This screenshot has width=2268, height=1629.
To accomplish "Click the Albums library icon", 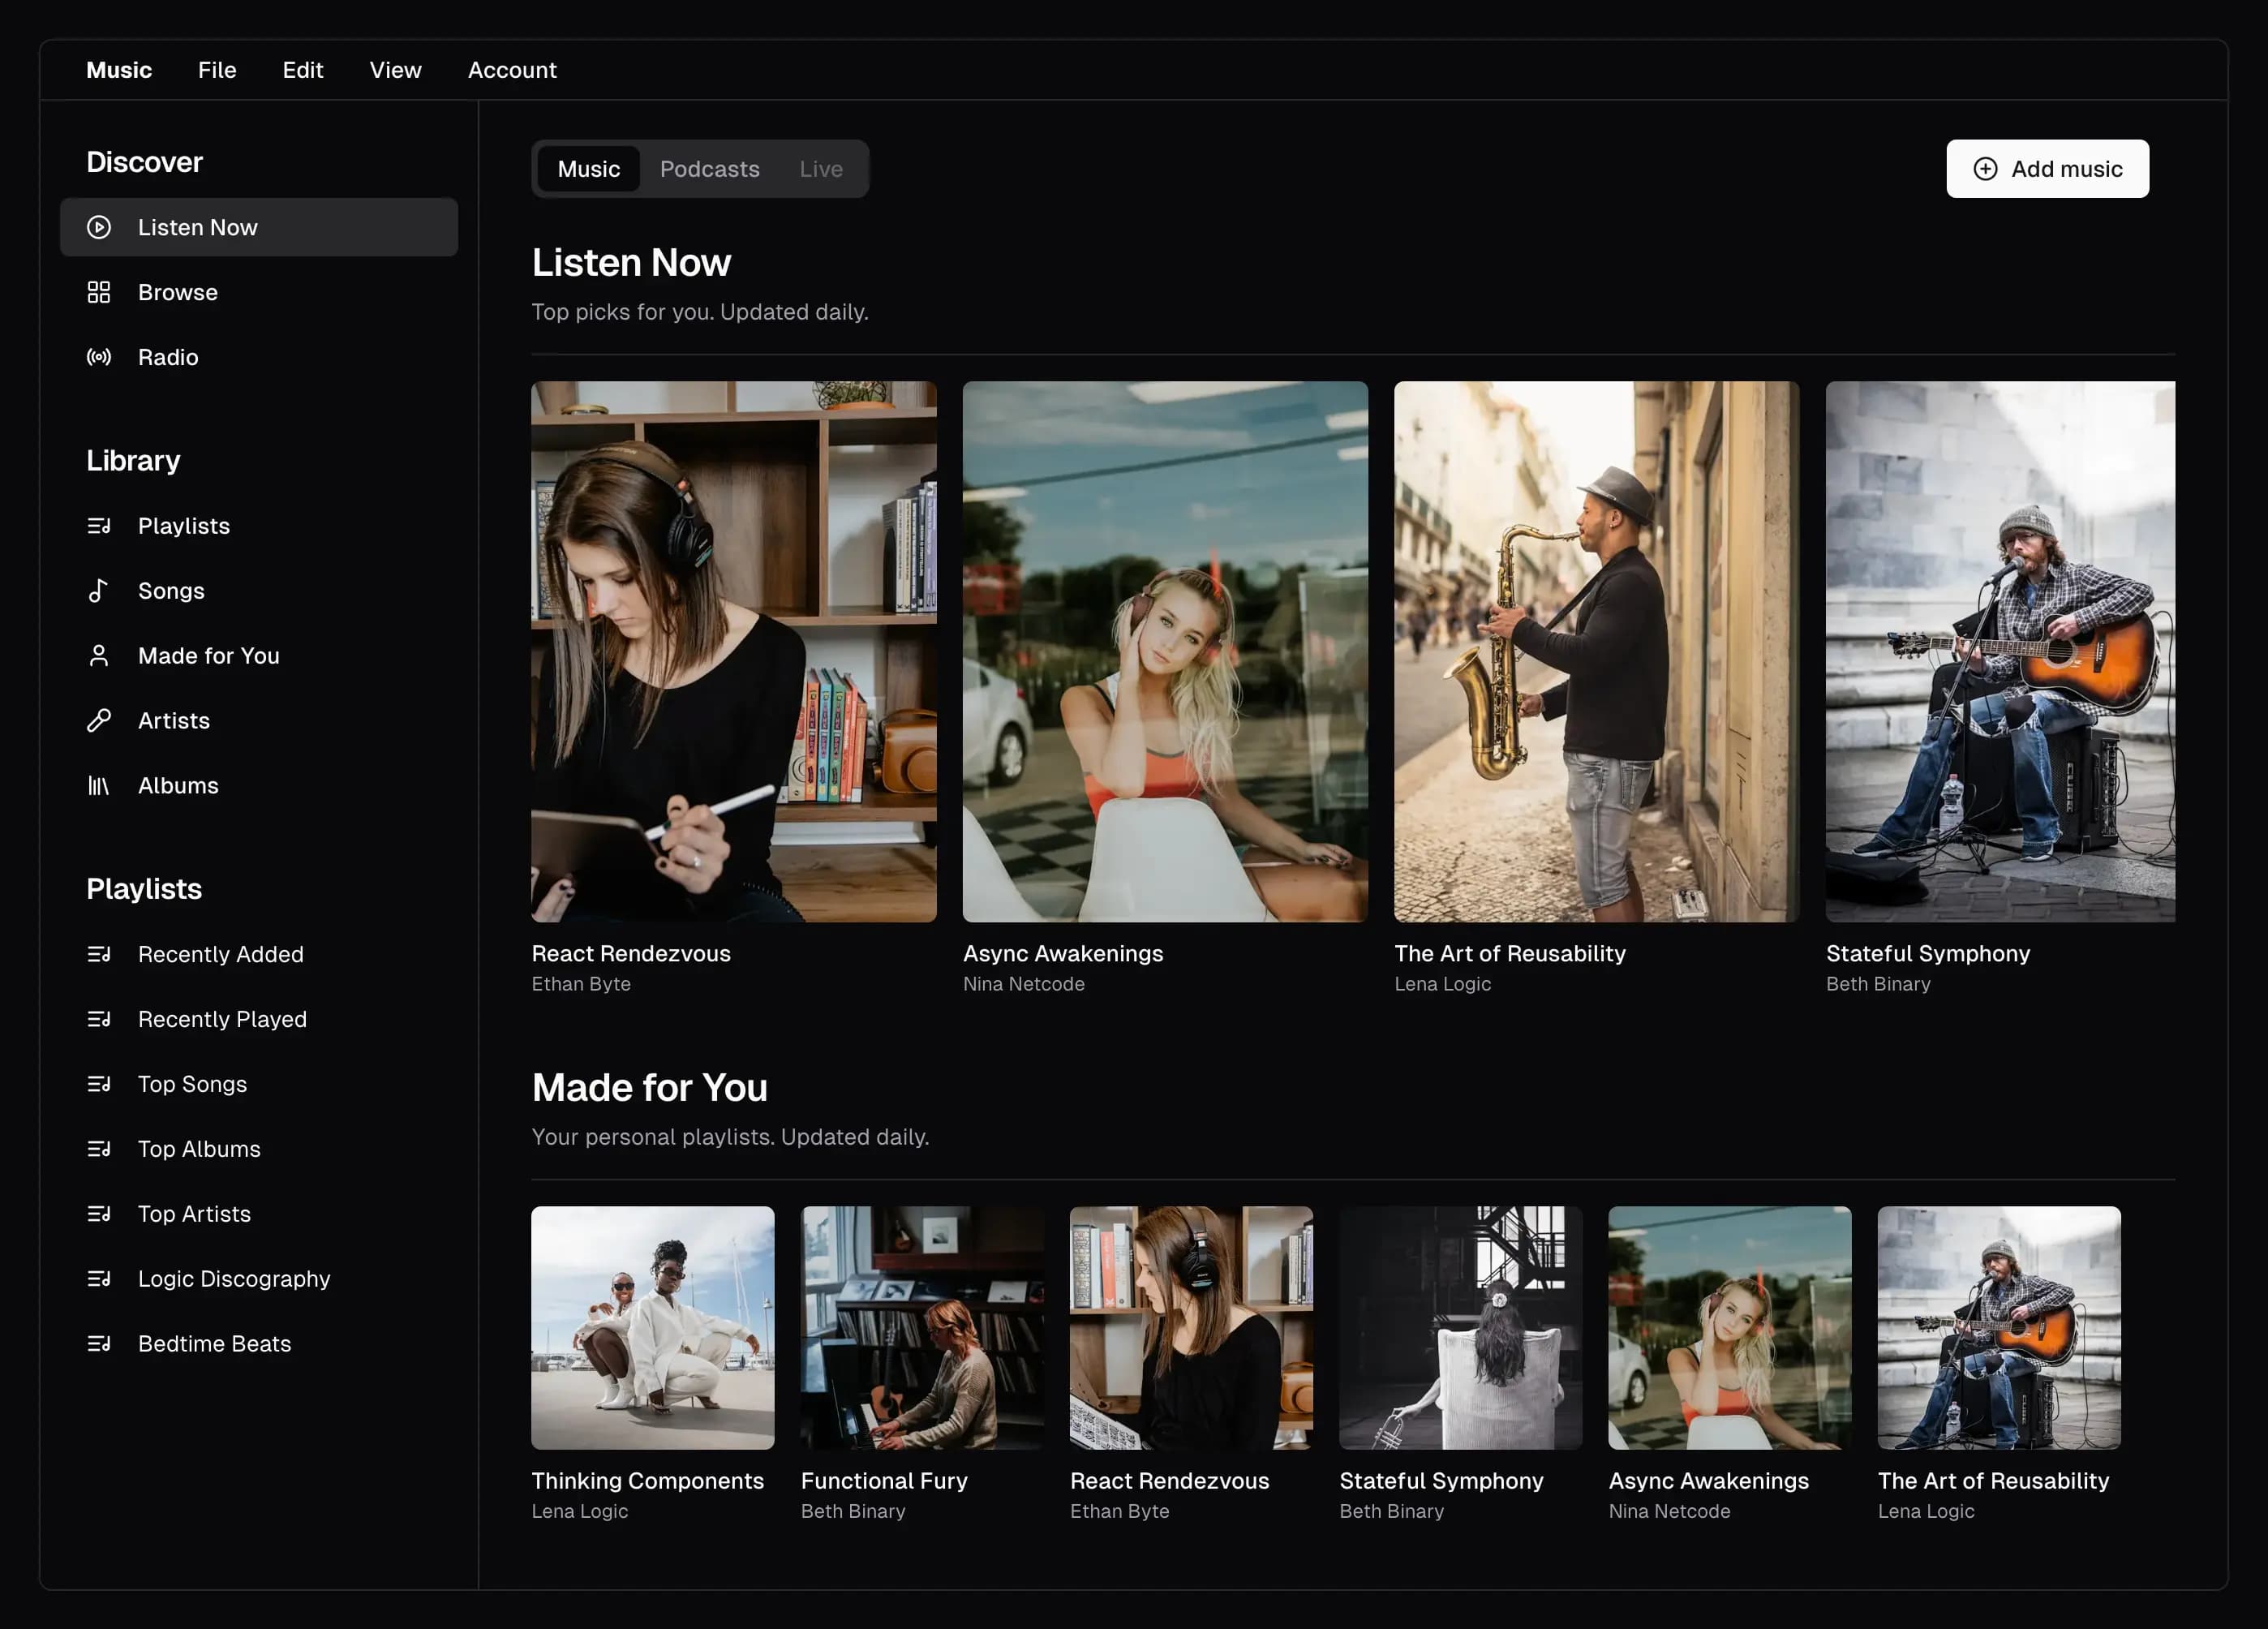I will [98, 786].
